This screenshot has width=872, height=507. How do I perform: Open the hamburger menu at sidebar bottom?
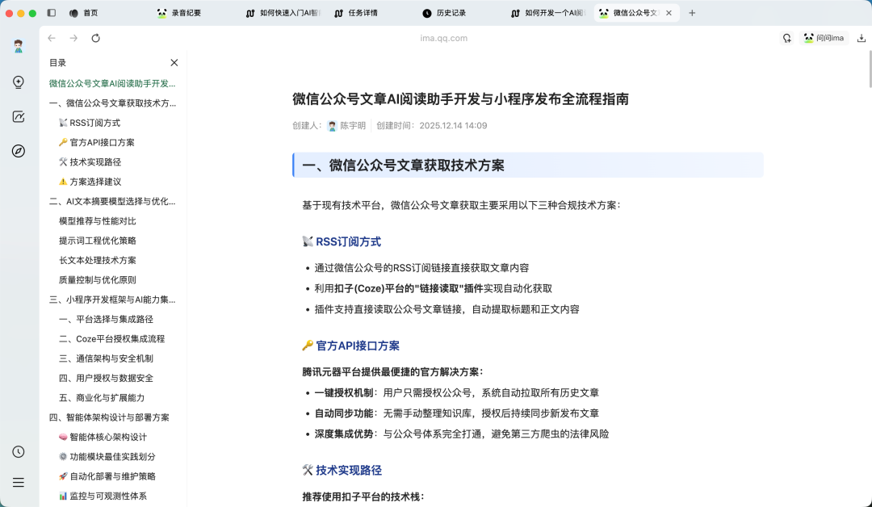coord(19,482)
